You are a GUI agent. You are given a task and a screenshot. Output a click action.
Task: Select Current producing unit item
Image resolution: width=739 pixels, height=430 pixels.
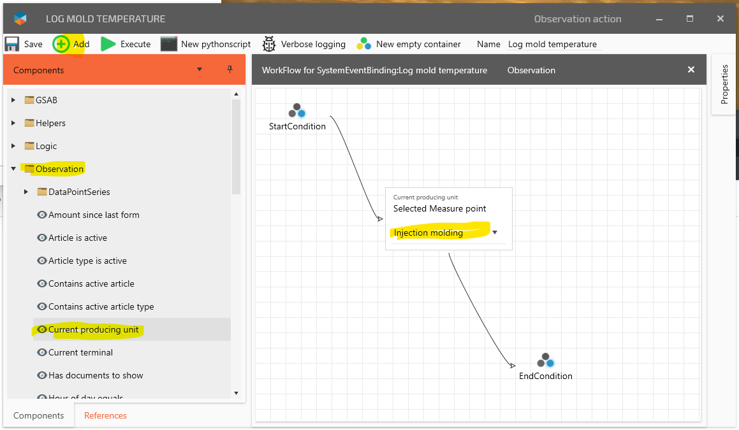[93, 329]
